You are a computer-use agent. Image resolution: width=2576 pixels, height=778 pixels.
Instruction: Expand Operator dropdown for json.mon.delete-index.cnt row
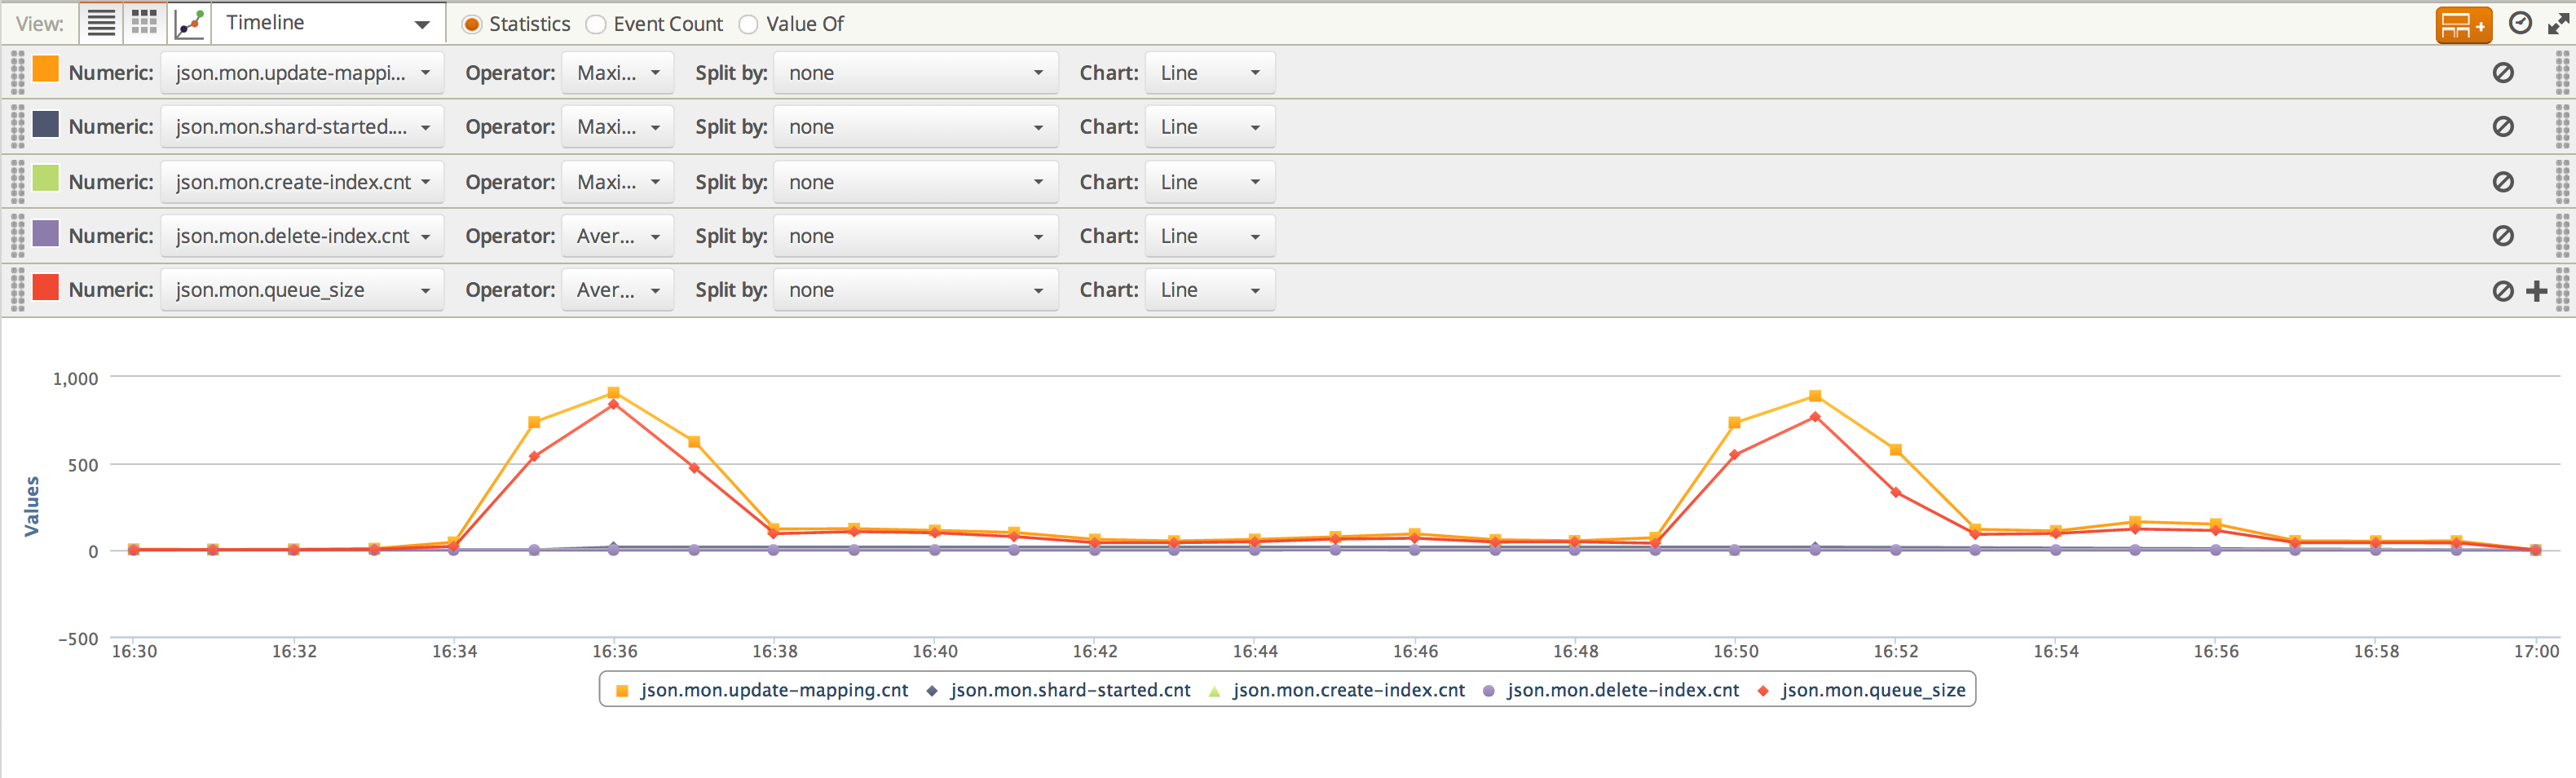pos(617,236)
